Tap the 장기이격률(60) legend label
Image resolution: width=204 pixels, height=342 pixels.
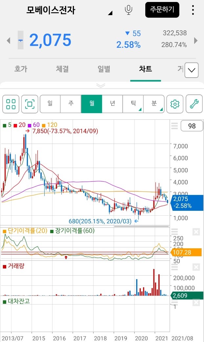72,231
